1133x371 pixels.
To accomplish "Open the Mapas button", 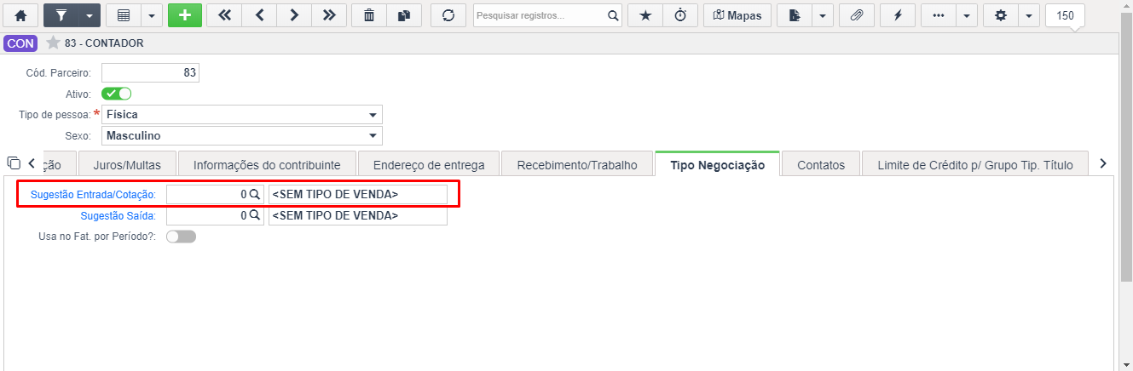I will click(x=737, y=15).
